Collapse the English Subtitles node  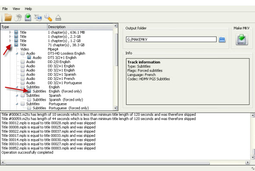tap(17, 87)
